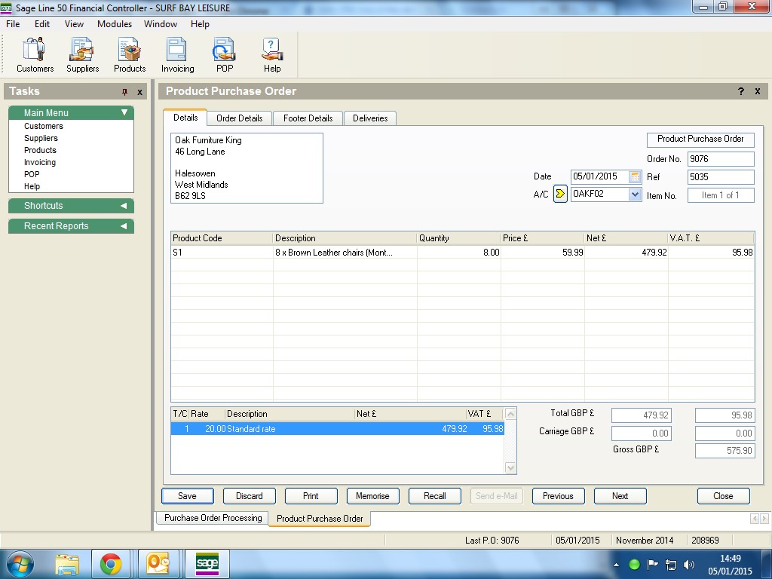Collapse the Main Menu section
This screenshot has height=579, width=772.
124,113
